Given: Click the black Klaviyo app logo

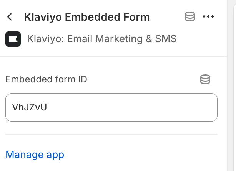Looking at the screenshot, I should pyautogui.click(x=13, y=39).
